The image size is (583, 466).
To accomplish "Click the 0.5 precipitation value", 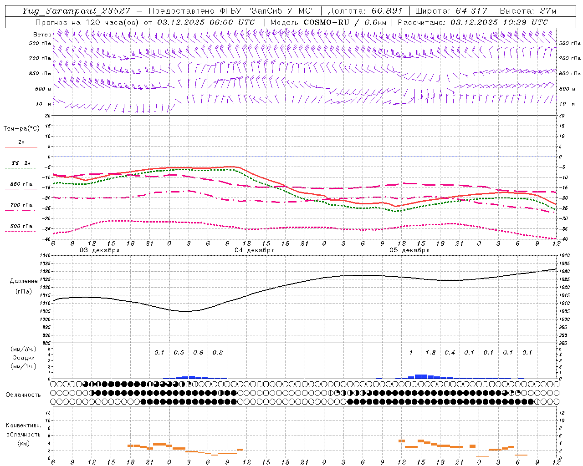I will (179, 353).
